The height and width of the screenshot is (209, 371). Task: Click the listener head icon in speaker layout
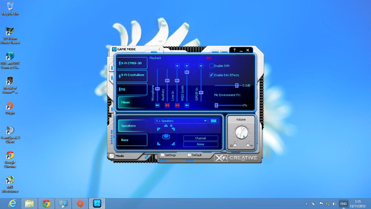(x=166, y=136)
